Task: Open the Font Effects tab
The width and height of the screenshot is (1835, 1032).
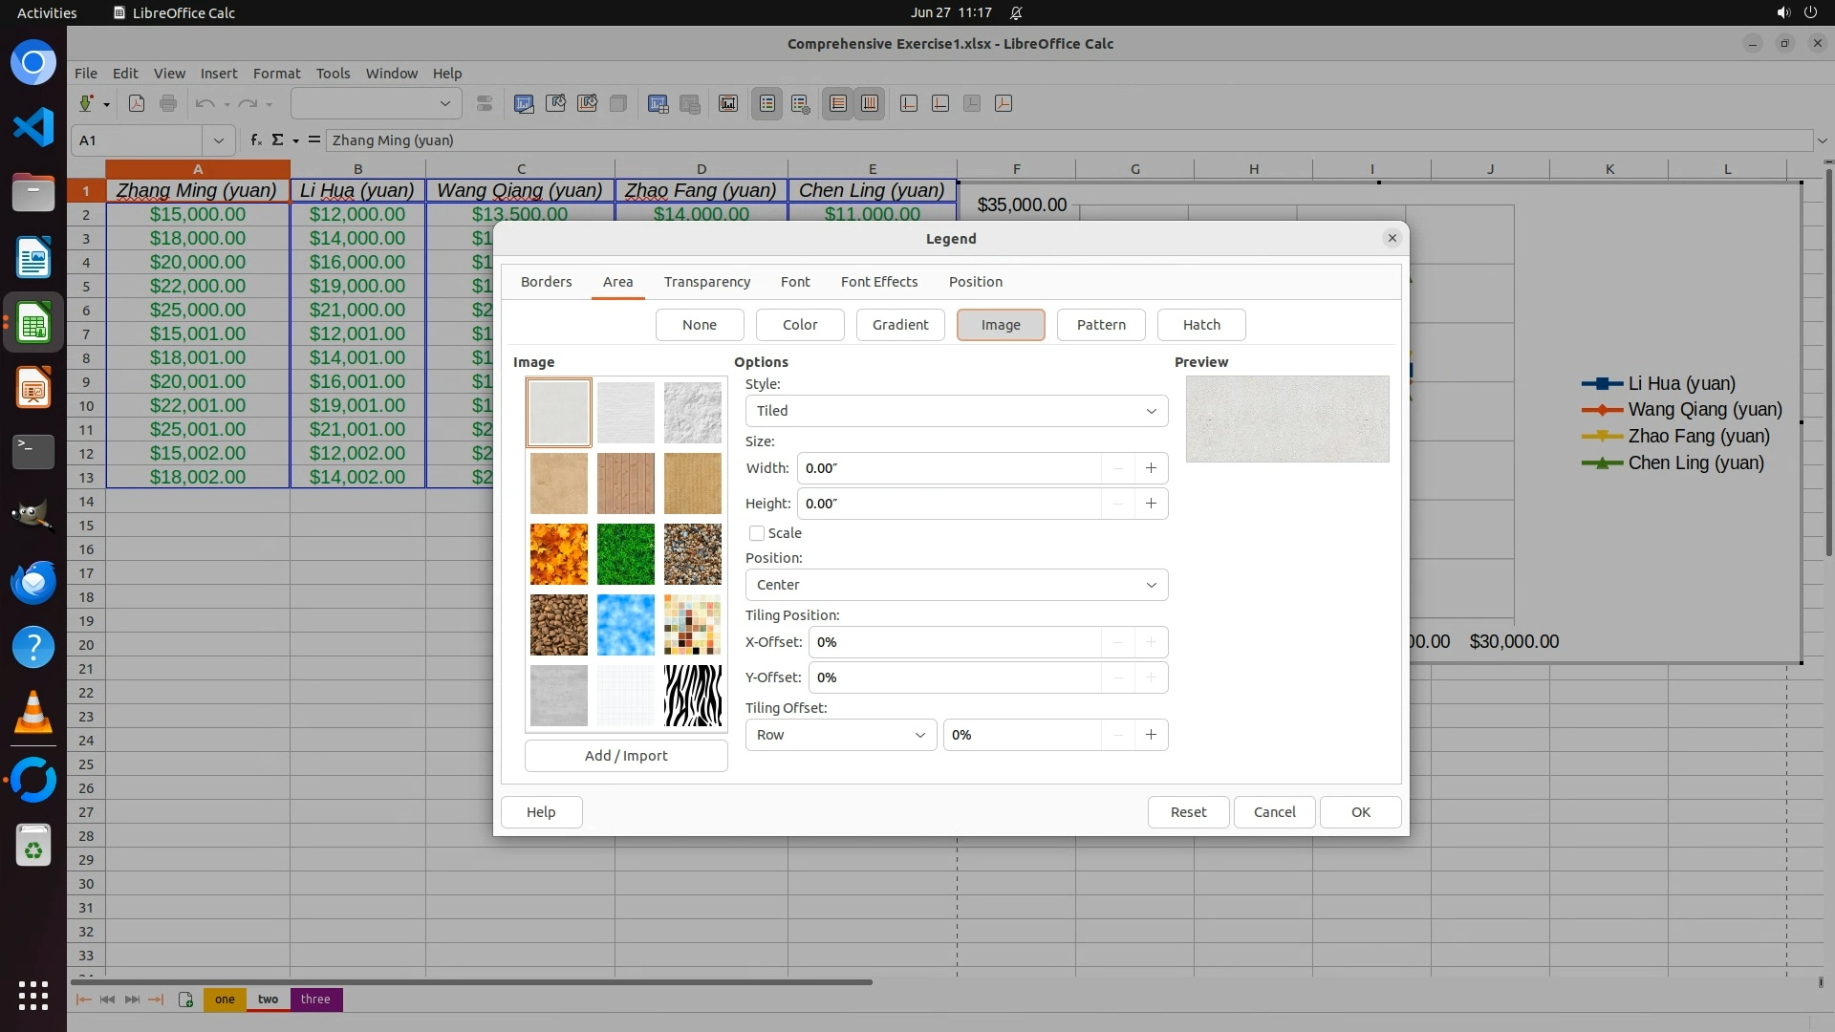Action: (878, 282)
